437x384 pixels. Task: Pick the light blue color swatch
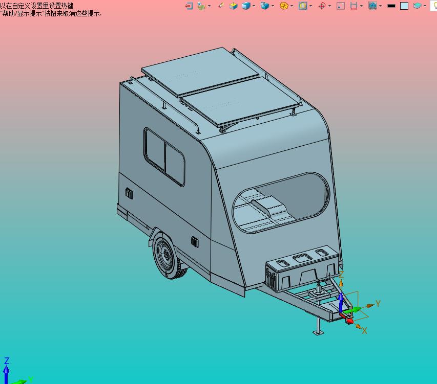(404, 6)
